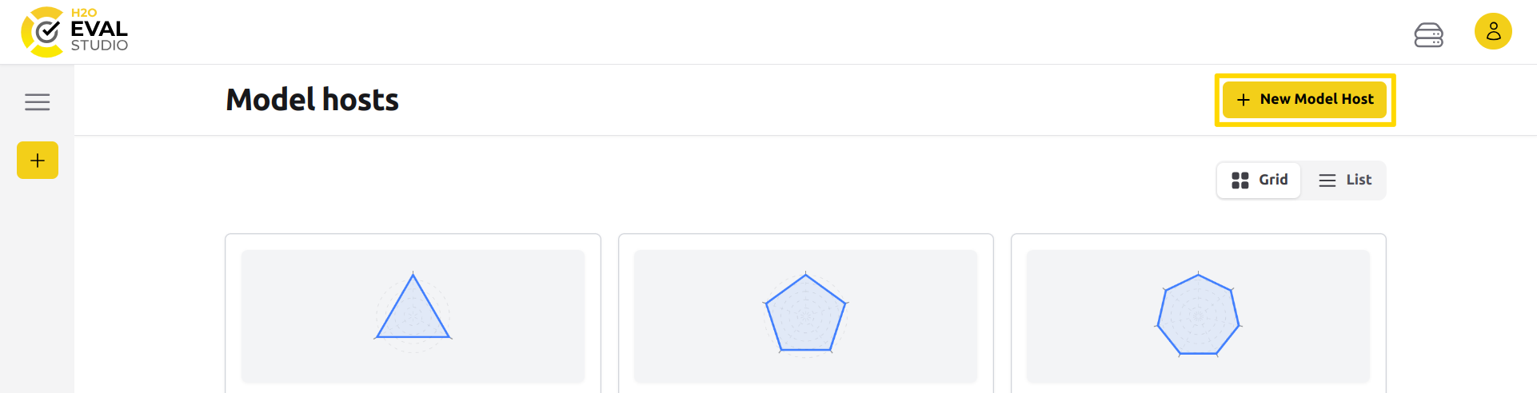Click the yellow plus button in sidebar
The image size is (1537, 393).
[38, 161]
